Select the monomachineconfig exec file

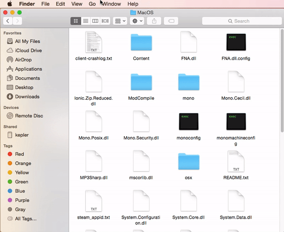pyautogui.click(x=236, y=121)
